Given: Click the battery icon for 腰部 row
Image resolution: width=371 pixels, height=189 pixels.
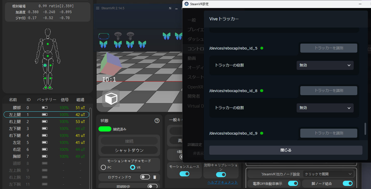Looking at the screenshot, I should point(45,108).
